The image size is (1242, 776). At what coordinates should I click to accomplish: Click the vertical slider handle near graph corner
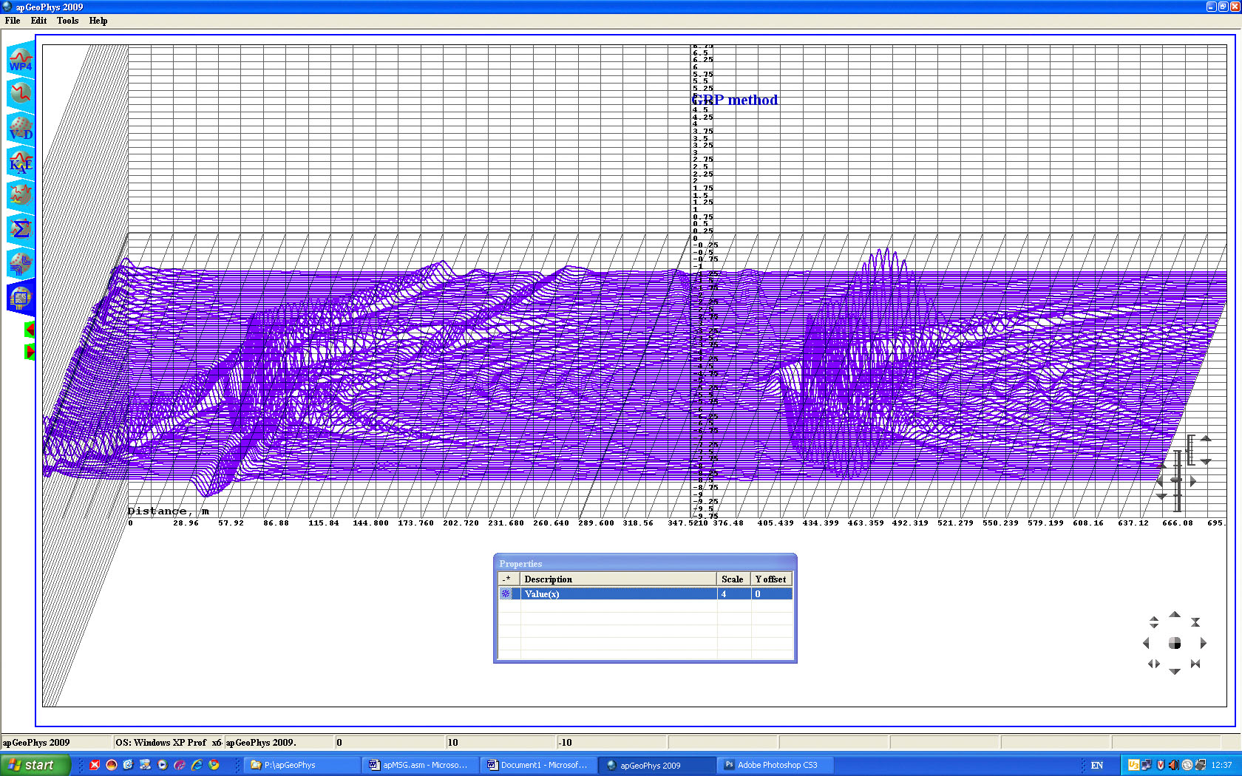(1177, 481)
